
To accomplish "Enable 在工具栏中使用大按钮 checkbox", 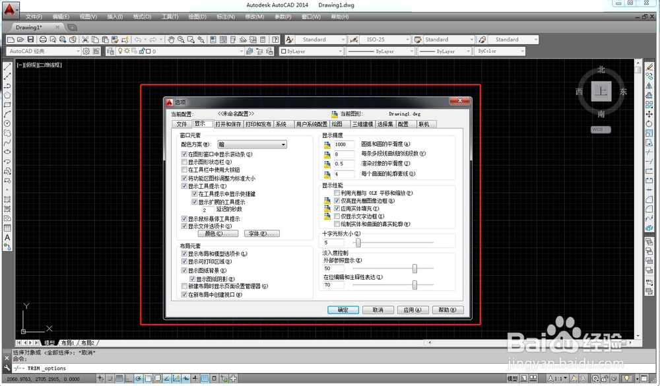I will tap(184, 170).
